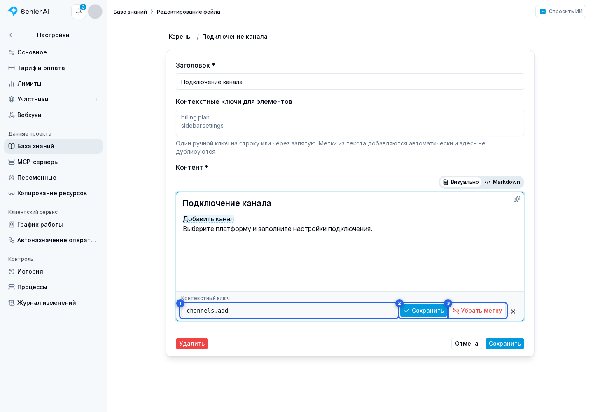The width and height of the screenshot is (593, 412).
Task: Save the file with bottom Сохранить button
Action: [505, 344]
